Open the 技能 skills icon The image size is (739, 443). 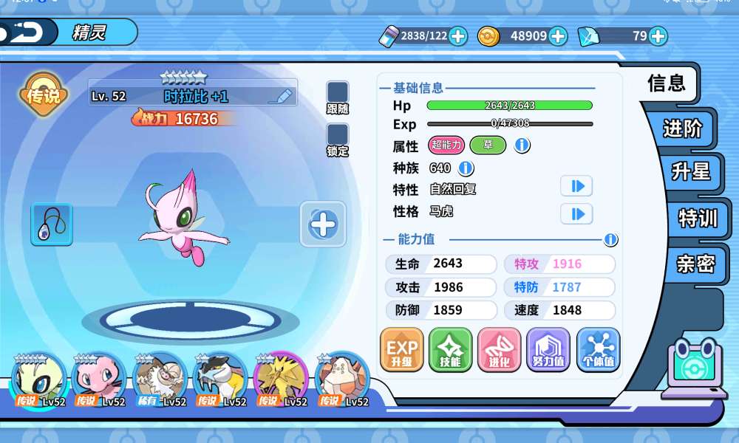[451, 350]
